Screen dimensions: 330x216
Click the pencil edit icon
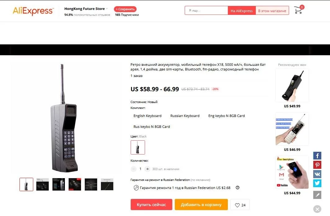(317, 195)
